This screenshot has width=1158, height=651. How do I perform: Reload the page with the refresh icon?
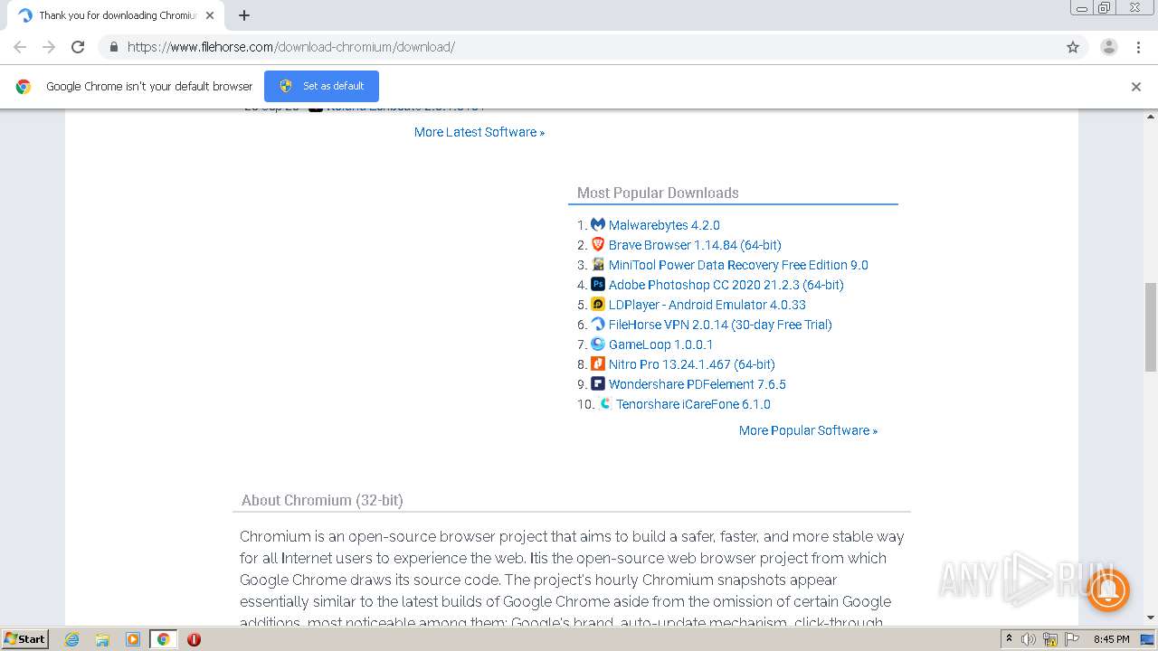click(x=78, y=47)
